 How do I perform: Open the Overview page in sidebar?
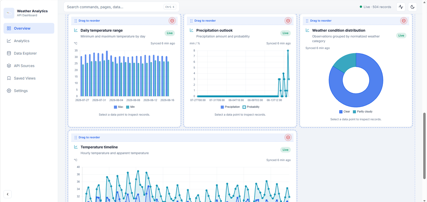pos(29,28)
